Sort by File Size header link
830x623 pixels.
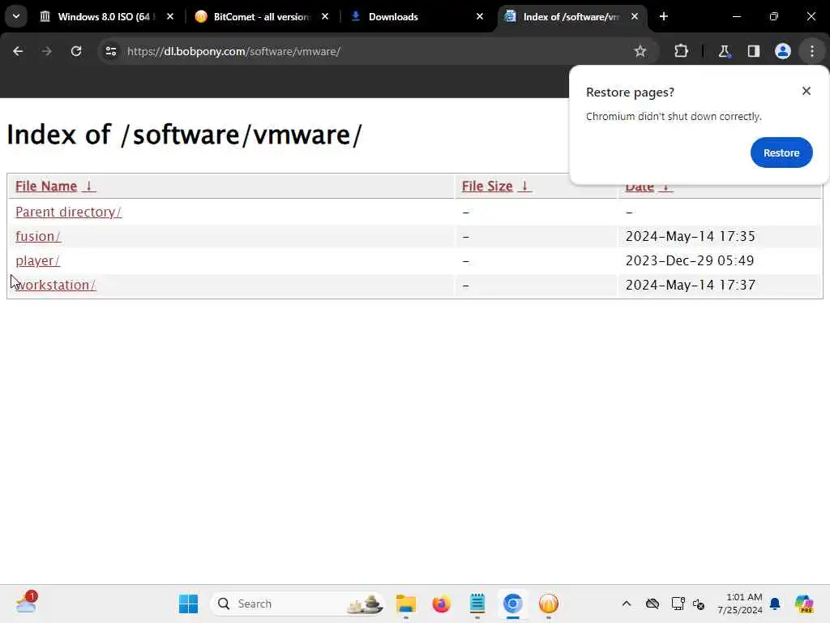487,187
